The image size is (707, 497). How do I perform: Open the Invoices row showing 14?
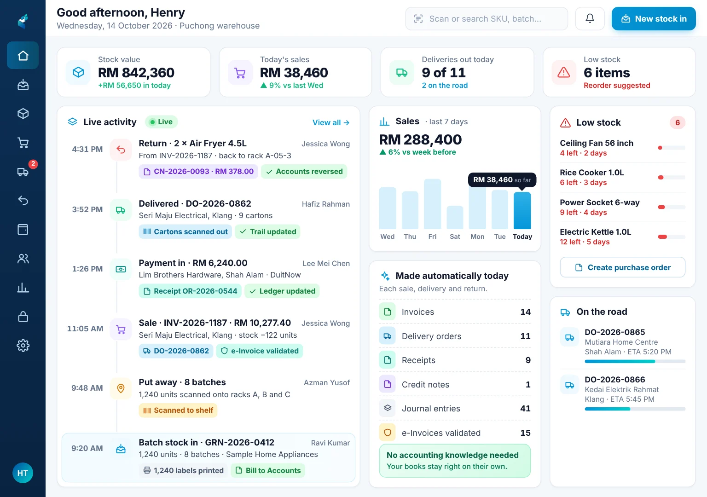455,312
